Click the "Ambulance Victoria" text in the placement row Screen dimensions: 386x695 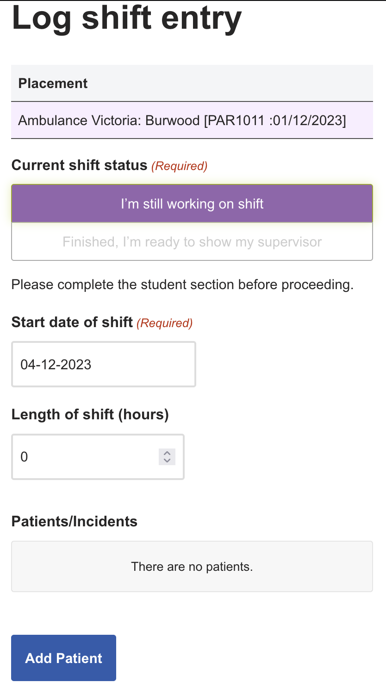[79, 120]
